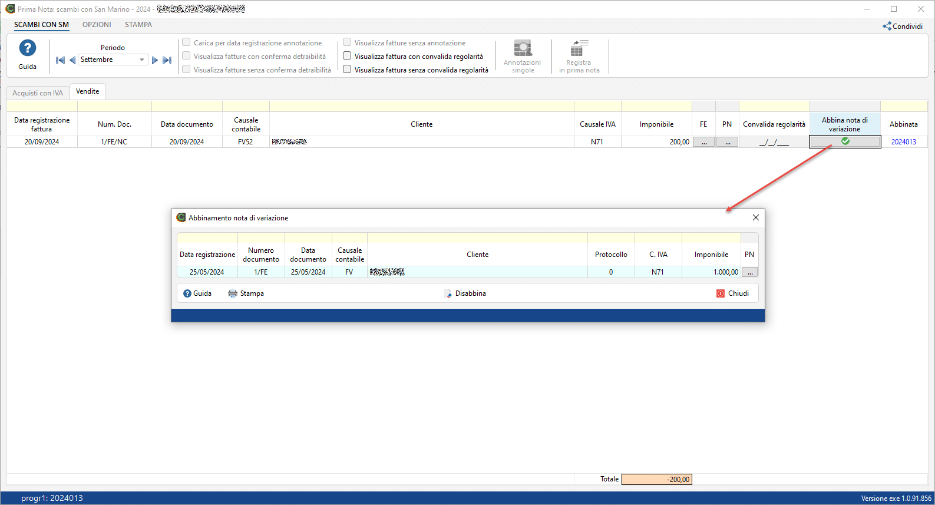Select the FV52 causale cell
This screenshot has width=935, height=505.
tap(246, 142)
